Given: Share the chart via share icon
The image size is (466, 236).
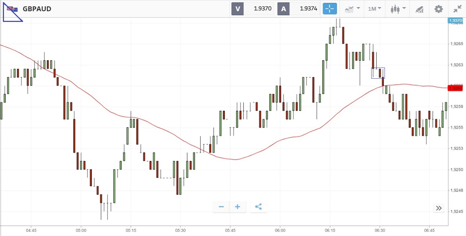Looking at the screenshot, I should (x=258, y=207).
